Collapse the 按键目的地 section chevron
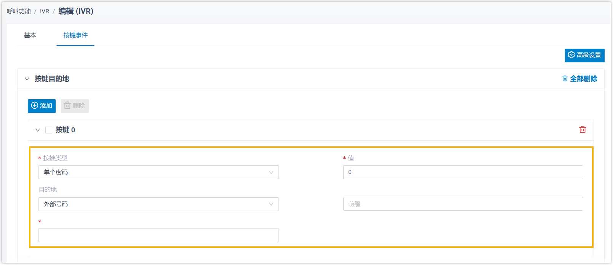The height and width of the screenshot is (265, 613). pyautogui.click(x=27, y=79)
